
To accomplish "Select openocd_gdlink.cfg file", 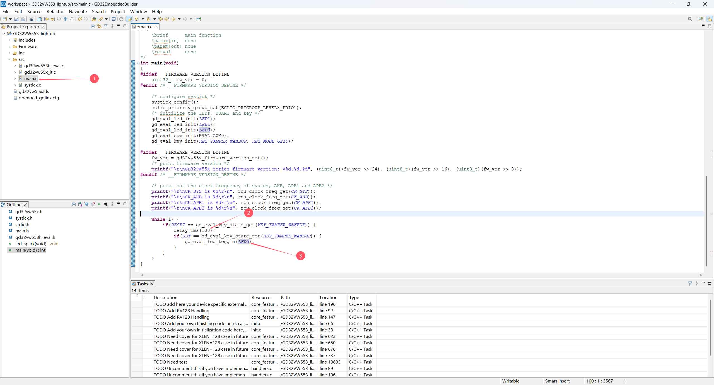I will (39, 98).
